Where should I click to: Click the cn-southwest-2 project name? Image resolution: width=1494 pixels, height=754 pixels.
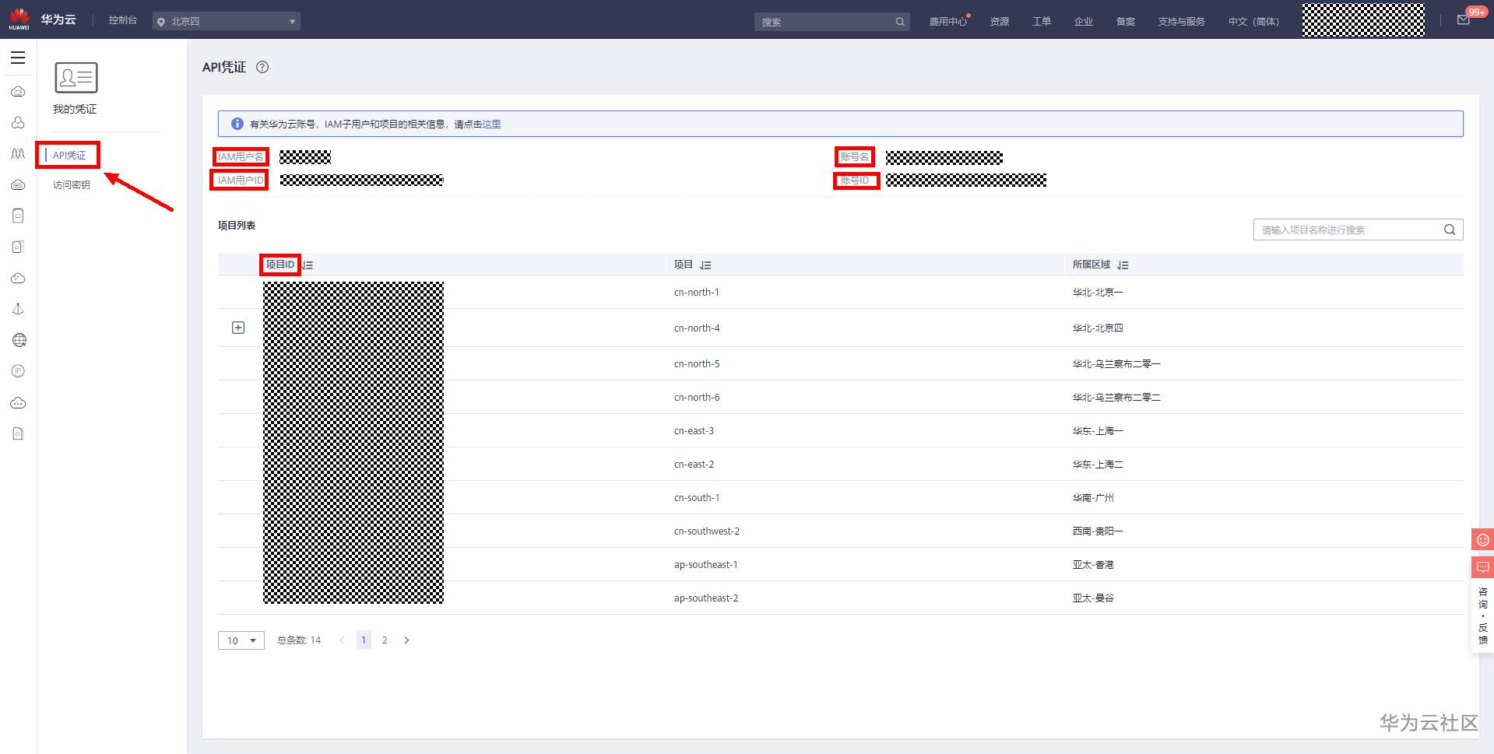pos(707,531)
